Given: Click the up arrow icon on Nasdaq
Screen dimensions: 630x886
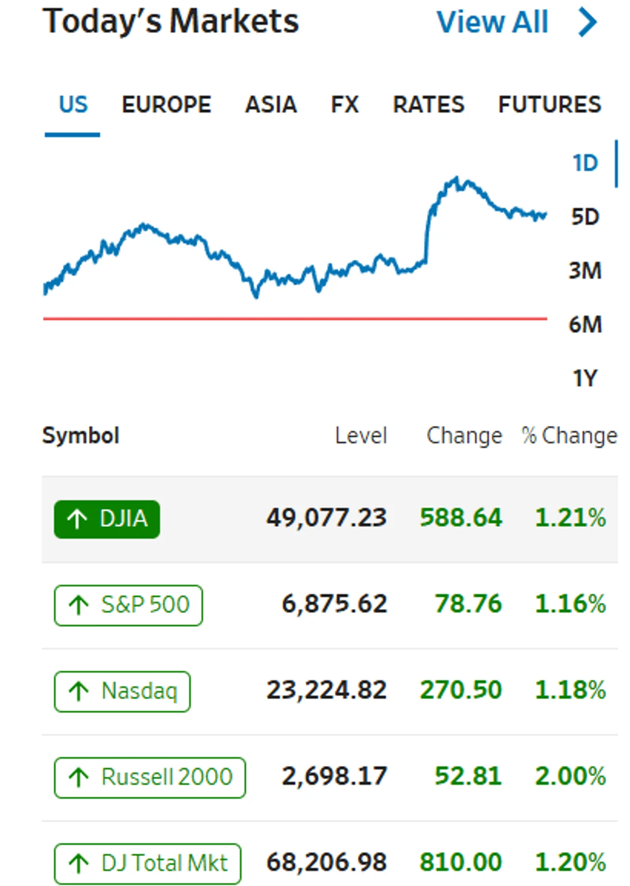Looking at the screenshot, I should click(78, 691).
